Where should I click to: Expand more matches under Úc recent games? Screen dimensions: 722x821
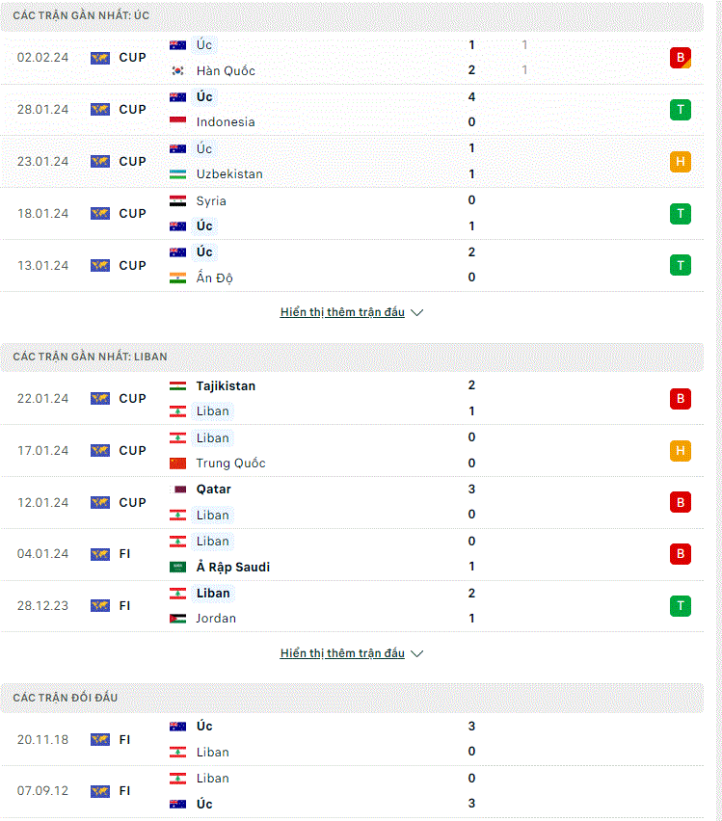tap(342, 312)
